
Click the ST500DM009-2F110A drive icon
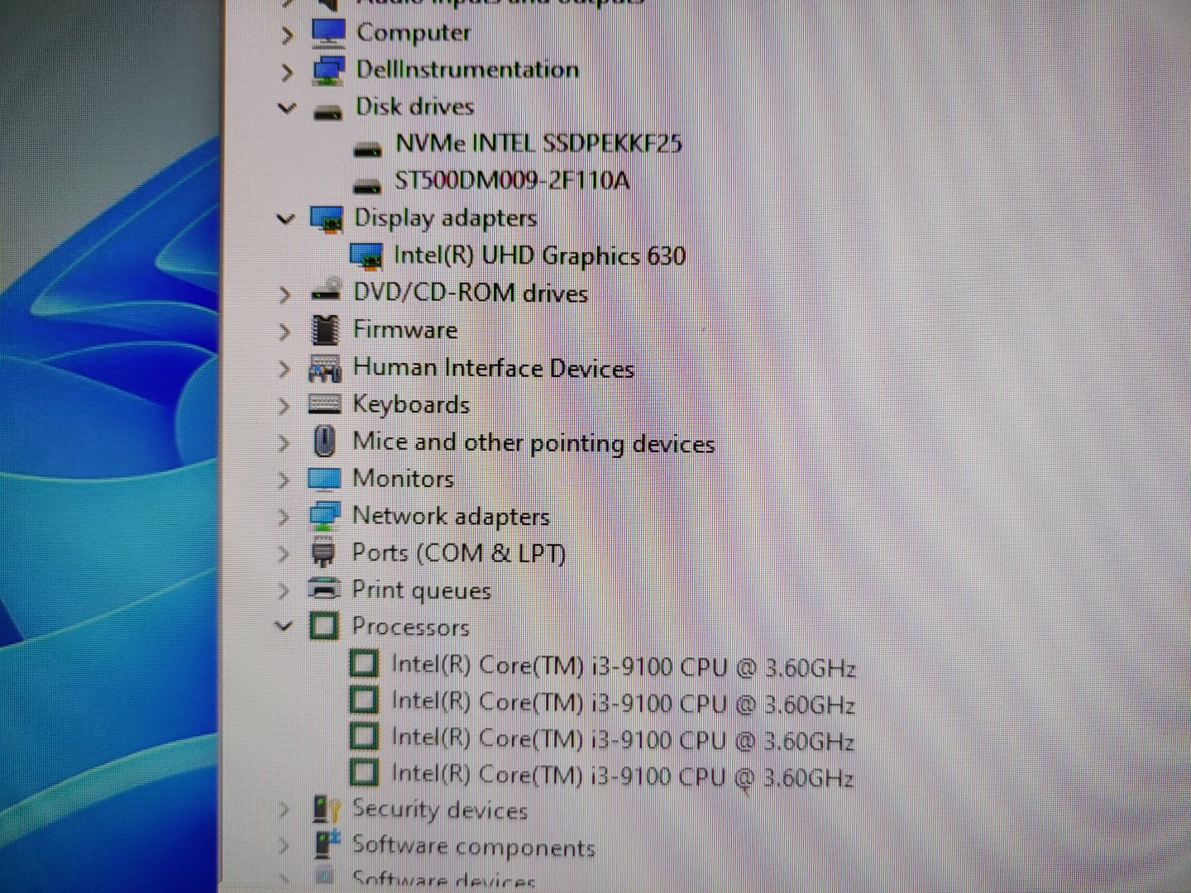pyautogui.click(x=367, y=185)
